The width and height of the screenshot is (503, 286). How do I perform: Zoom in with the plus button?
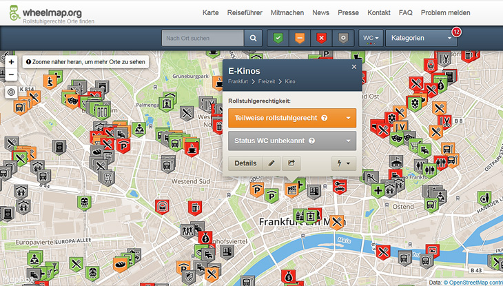(11, 61)
